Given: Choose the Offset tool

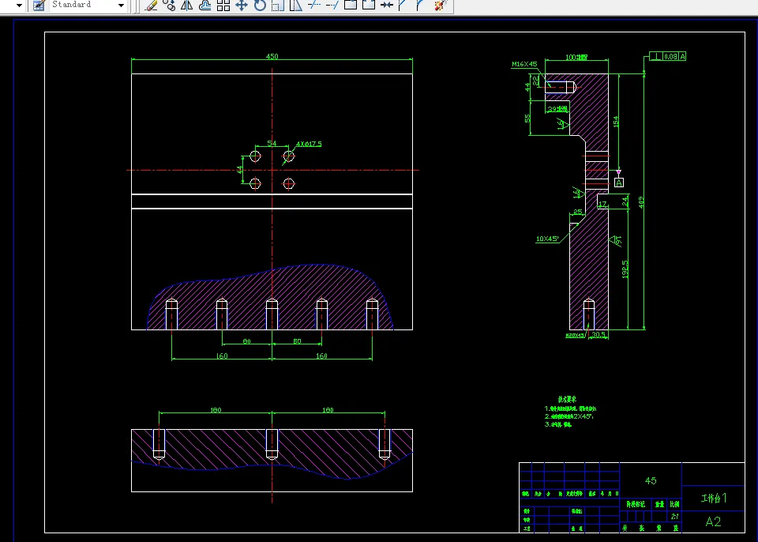Looking at the screenshot, I should tap(205, 6).
